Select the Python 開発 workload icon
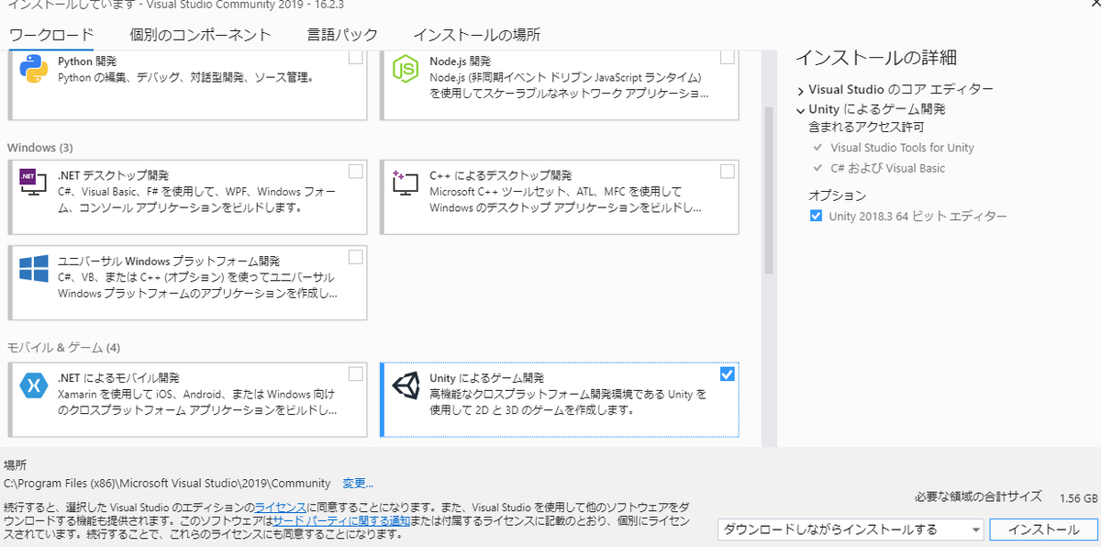Viewport: 1101px width, 547px height. pos(33,65)
